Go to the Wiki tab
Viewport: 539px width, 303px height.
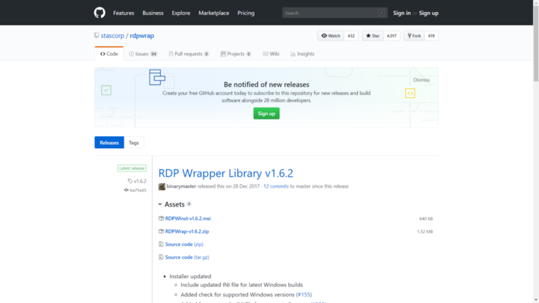pos(271,54)
